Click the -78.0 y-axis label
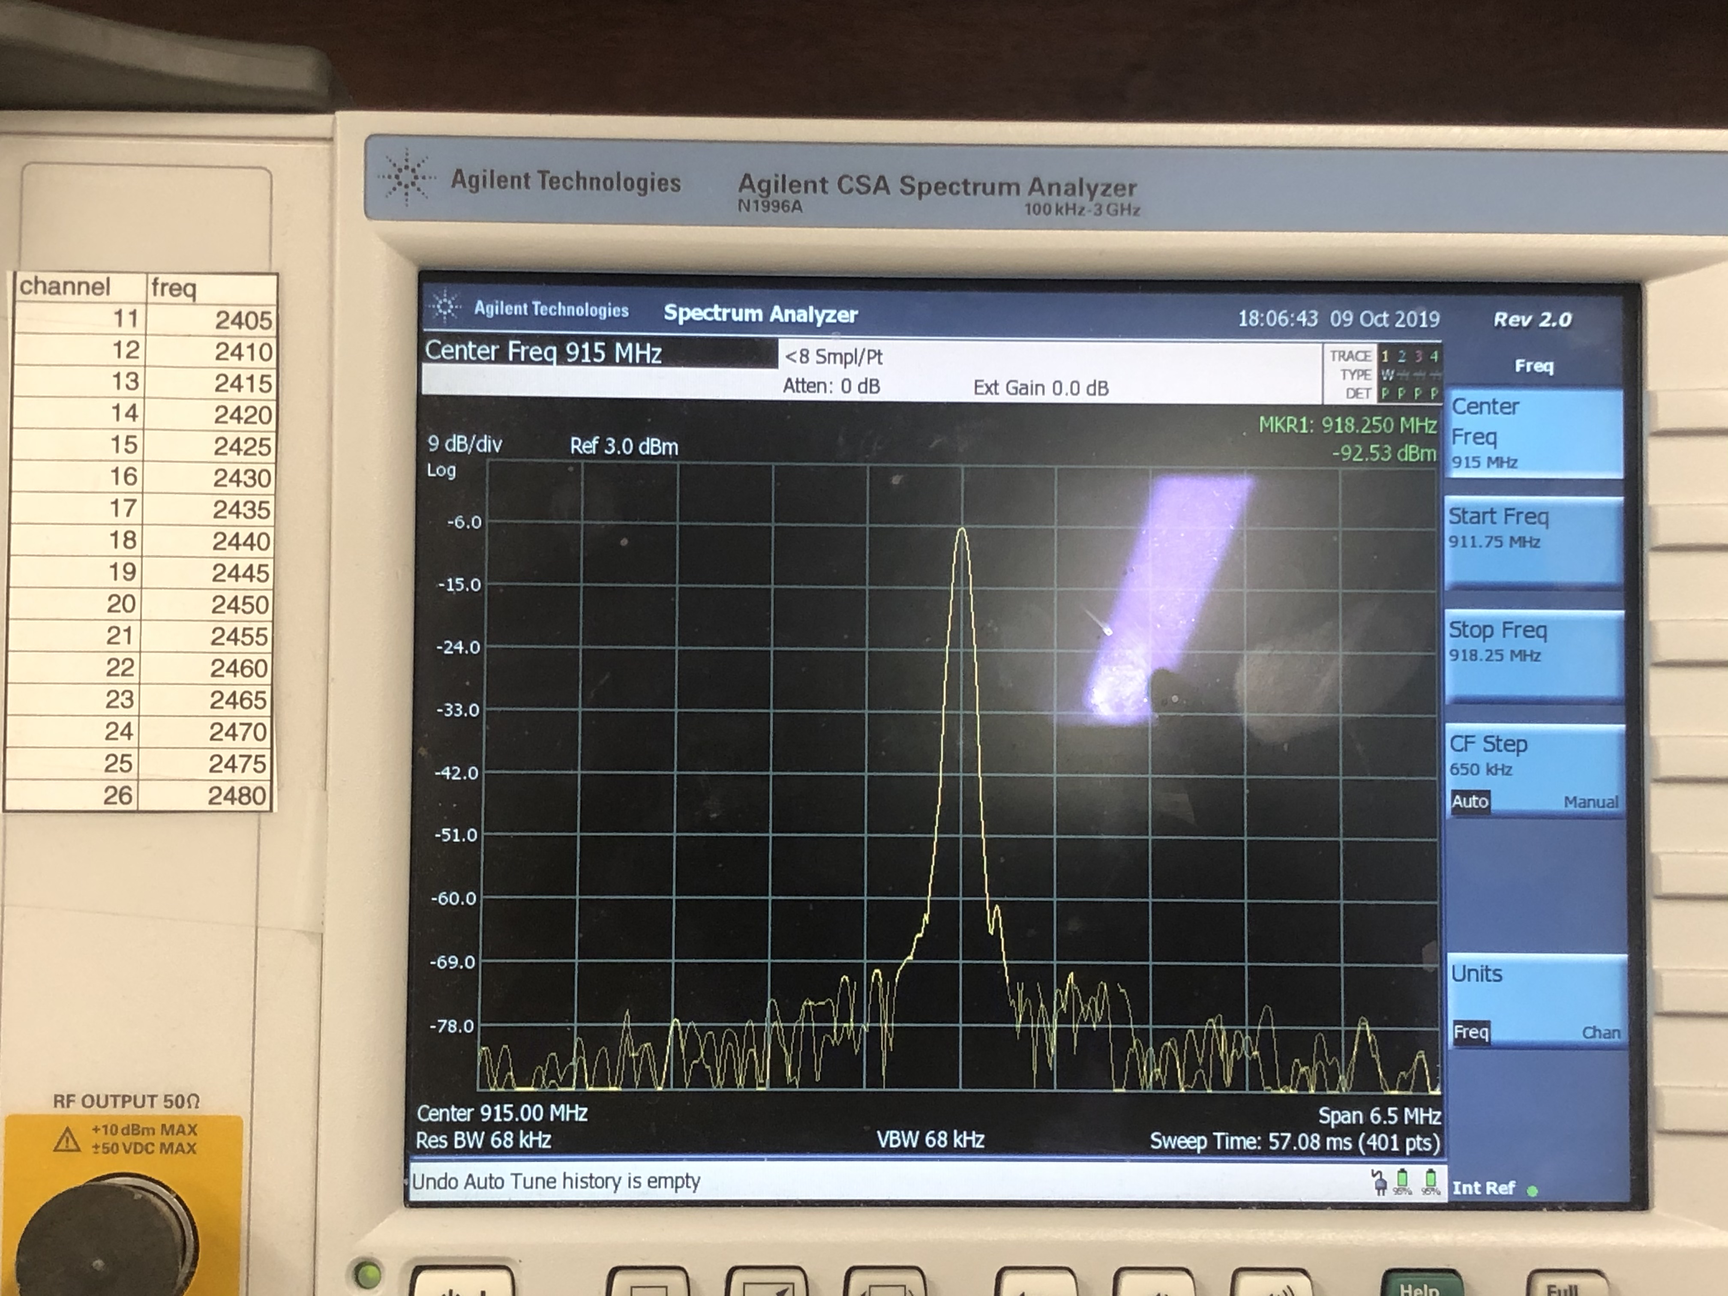This screenshot has width=1728, height=1296. coord(452,1026)
